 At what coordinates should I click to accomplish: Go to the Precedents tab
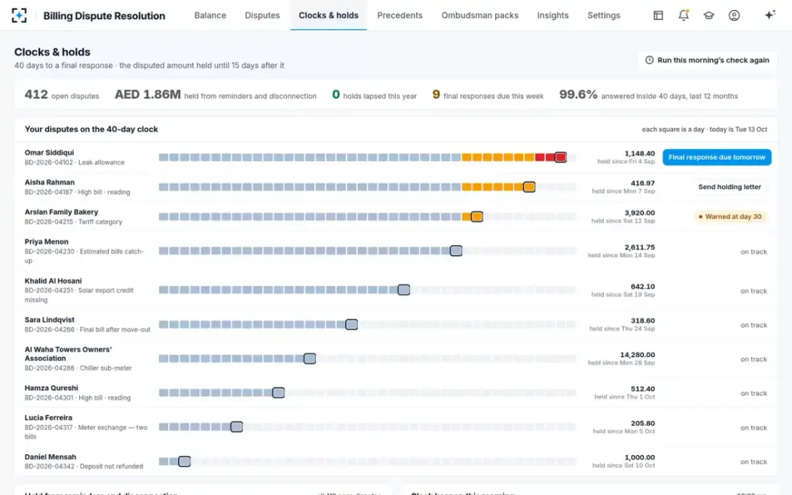click(x=400, y=15)
